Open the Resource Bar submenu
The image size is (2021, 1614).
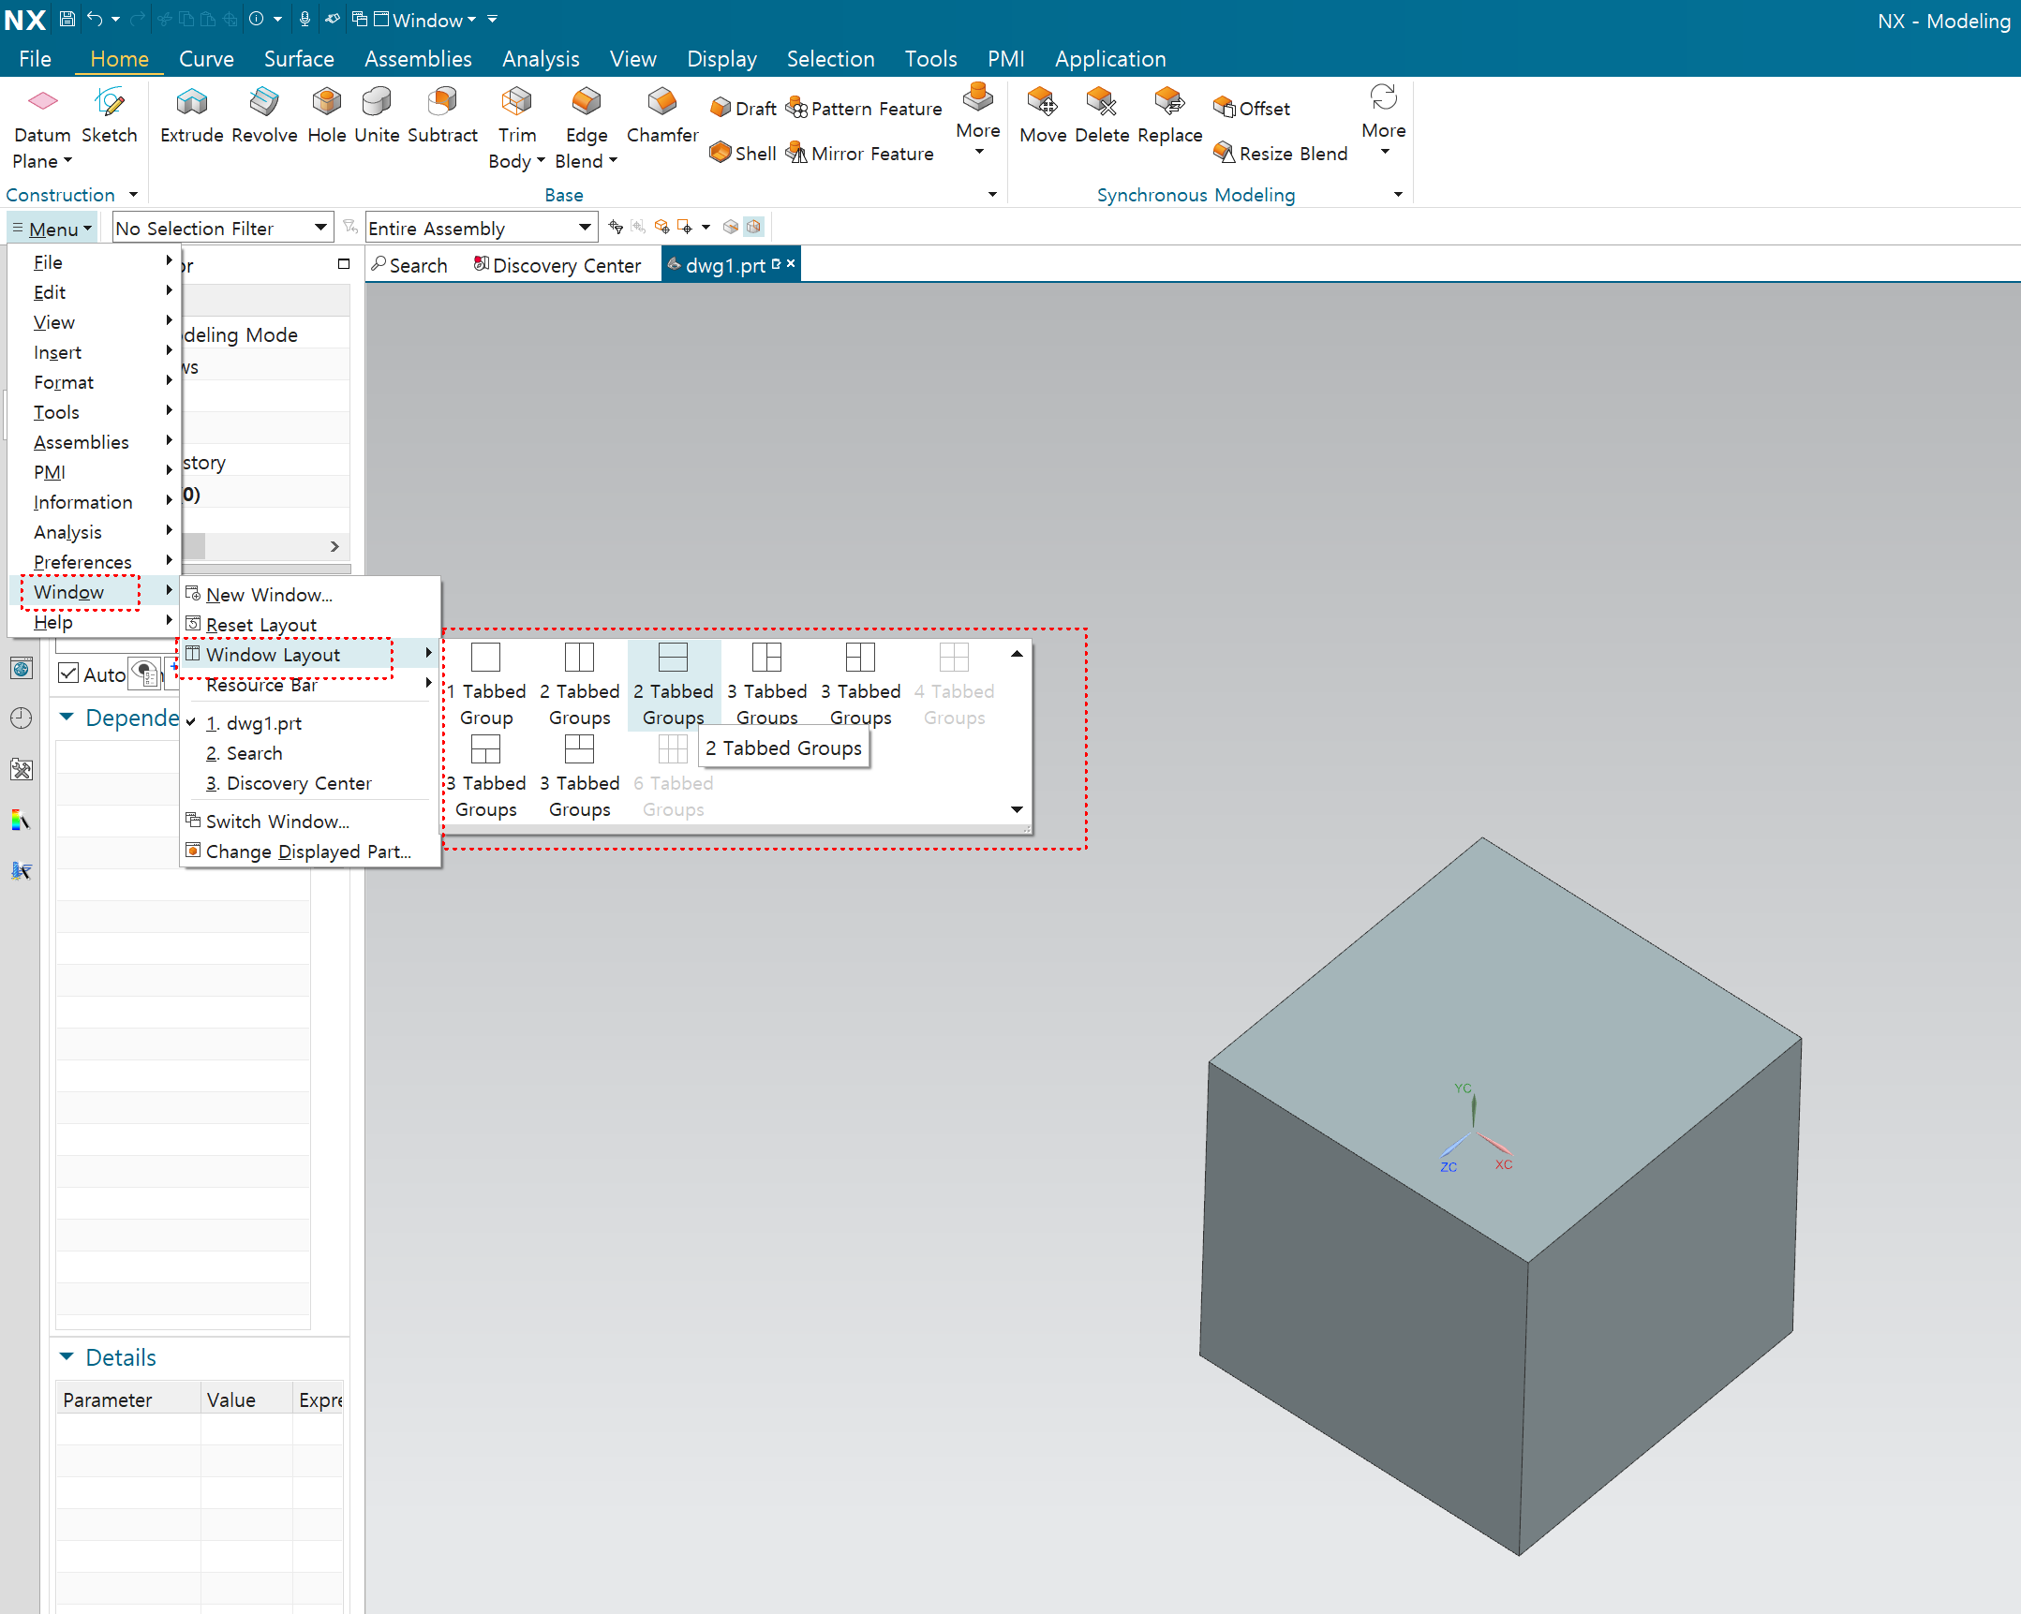point(308,684)
